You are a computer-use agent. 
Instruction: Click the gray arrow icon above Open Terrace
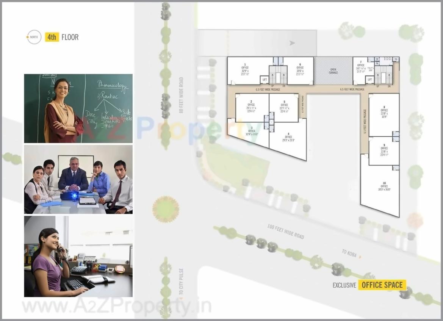(x=291, y=43)
